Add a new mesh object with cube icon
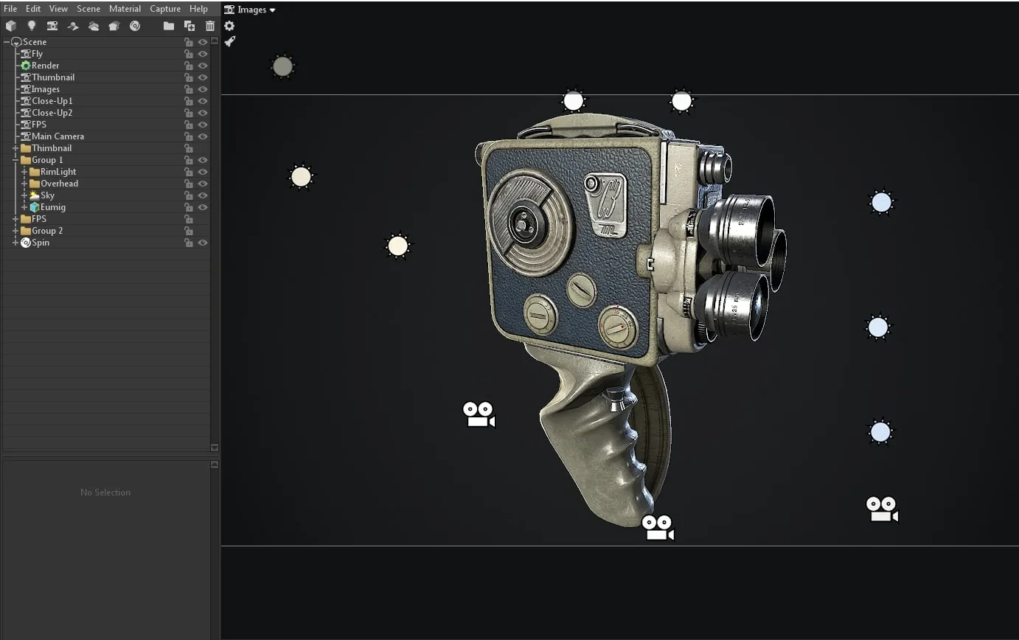 [x=11, y=26]
